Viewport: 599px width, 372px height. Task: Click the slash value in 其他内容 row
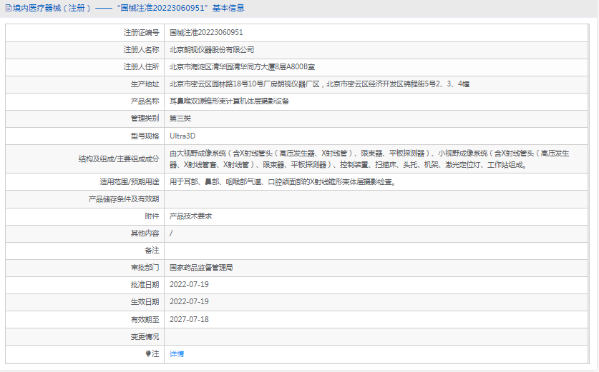click(x=171, y=233)
